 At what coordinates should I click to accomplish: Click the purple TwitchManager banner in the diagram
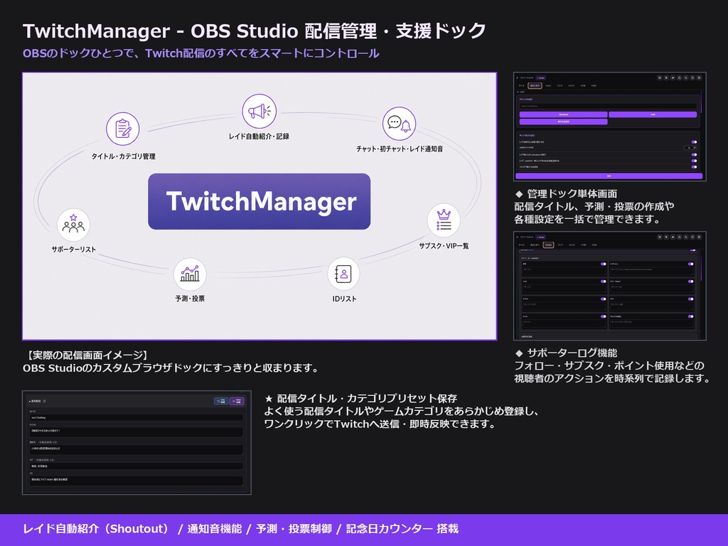[259, 201]
